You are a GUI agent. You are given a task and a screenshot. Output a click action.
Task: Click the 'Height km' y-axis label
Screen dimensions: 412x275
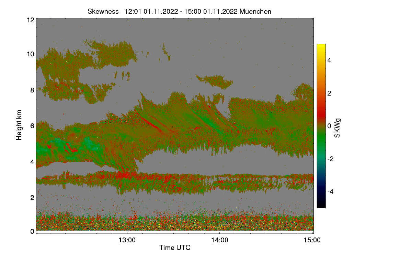tap(19, 125)
